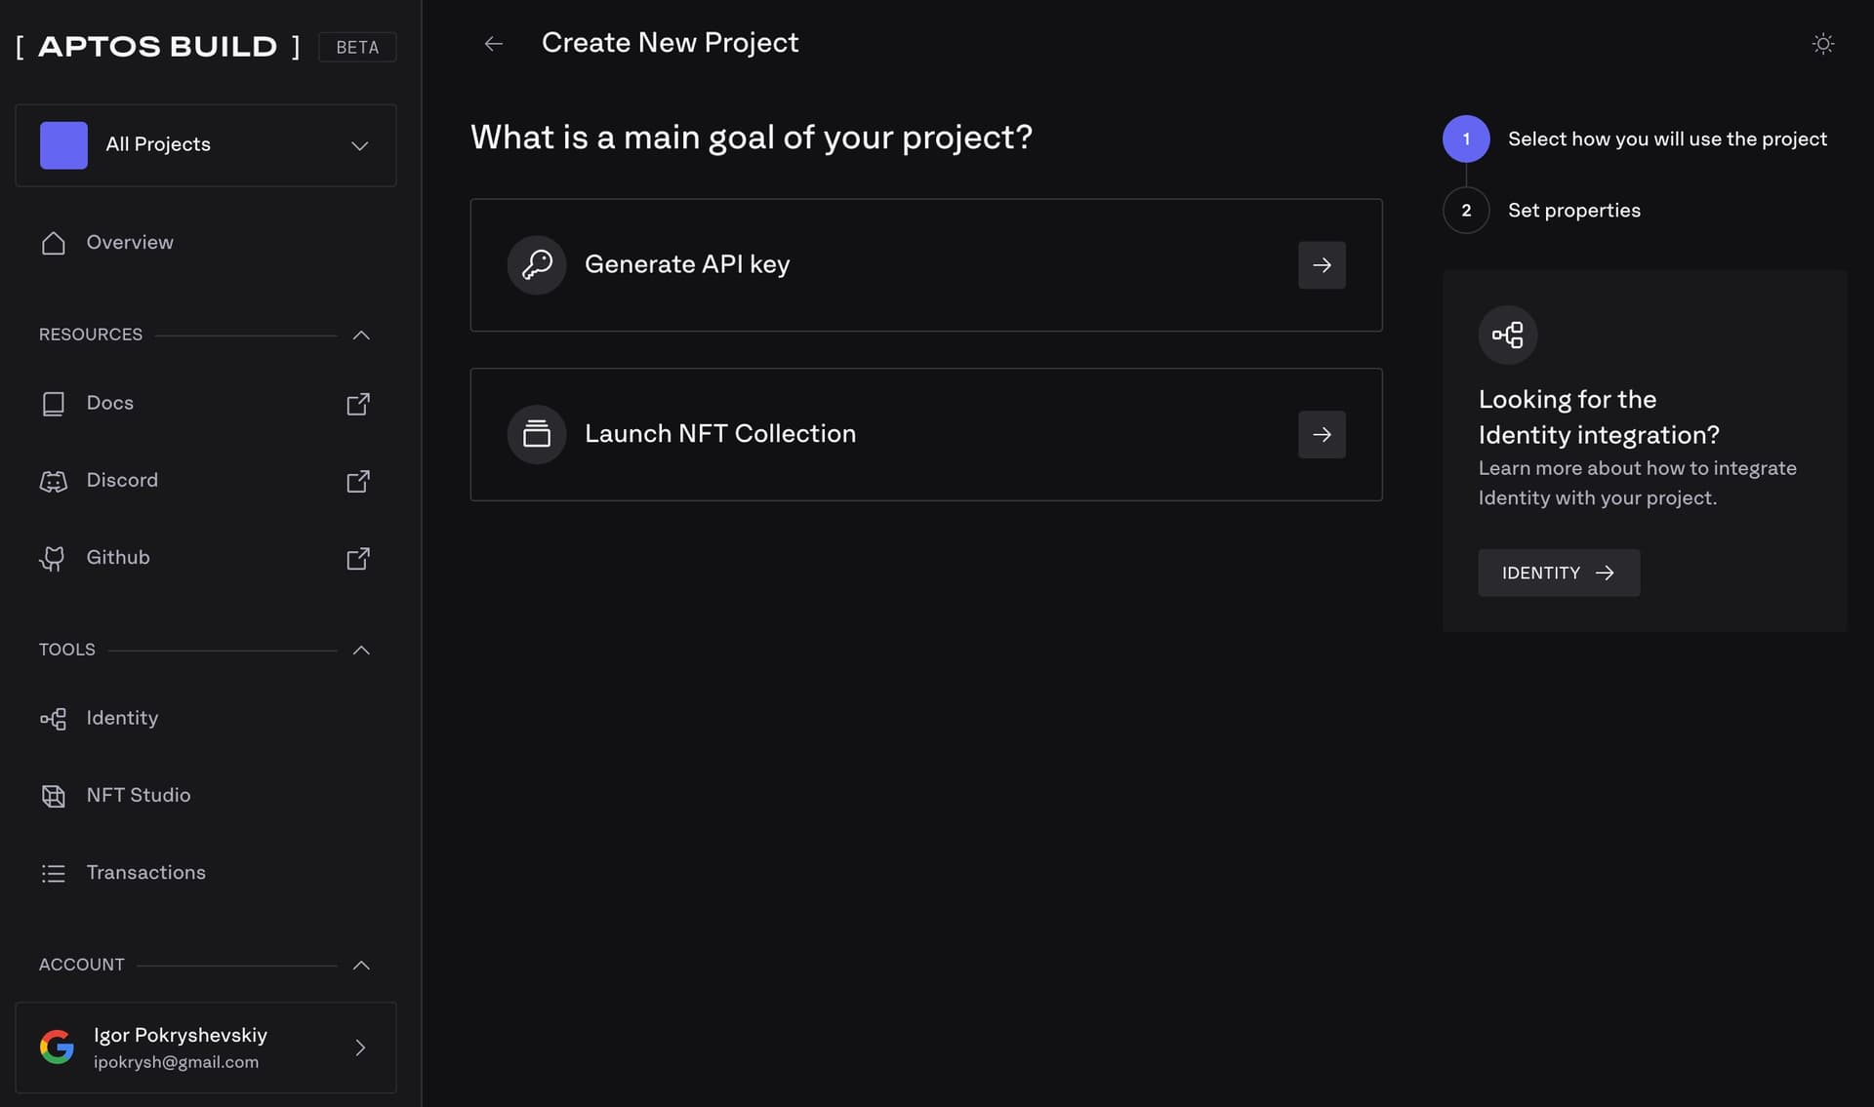Open the All Projects dropdown
1874x1107 pixels.
point(206,145)
